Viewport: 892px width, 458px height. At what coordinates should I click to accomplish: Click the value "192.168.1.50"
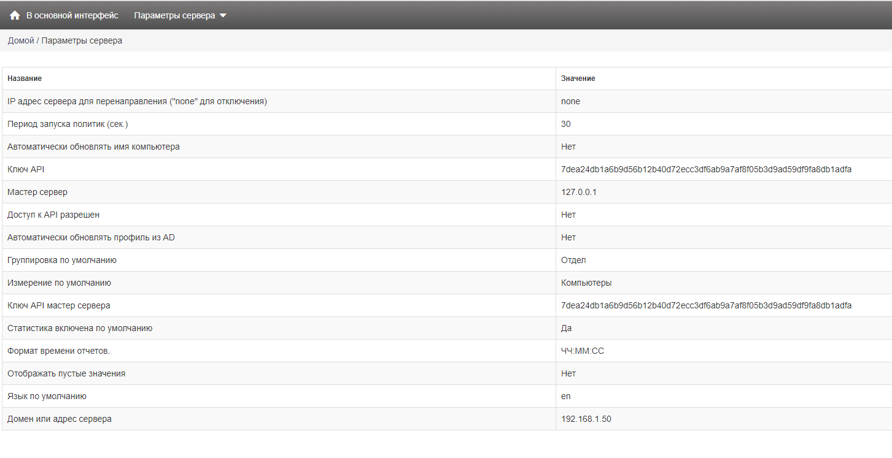(586, 419)
